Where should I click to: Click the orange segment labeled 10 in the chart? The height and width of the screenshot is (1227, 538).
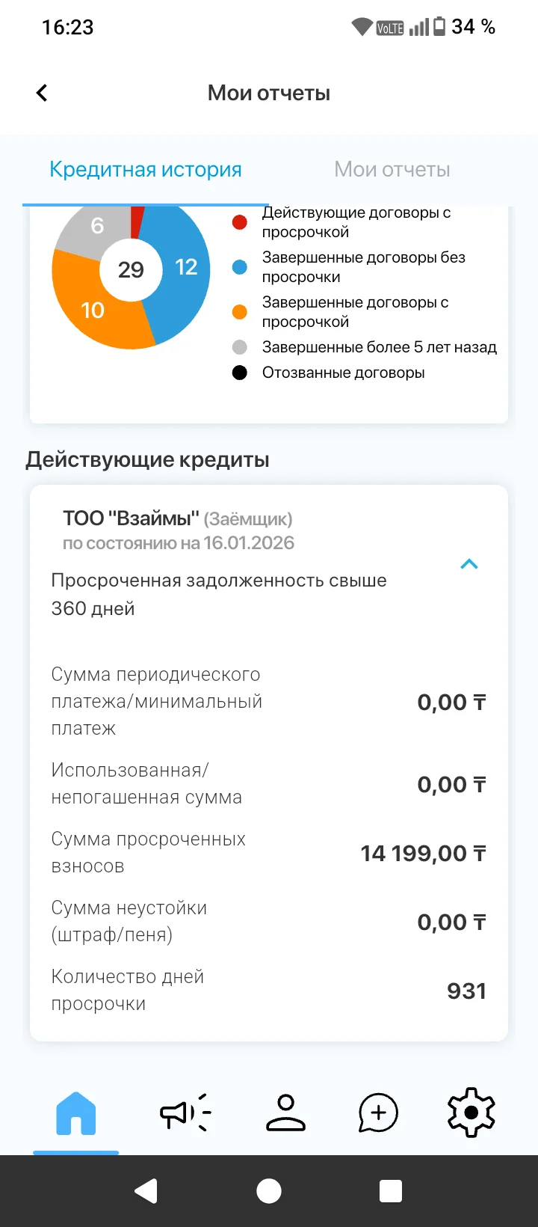[x=93, y=310]
